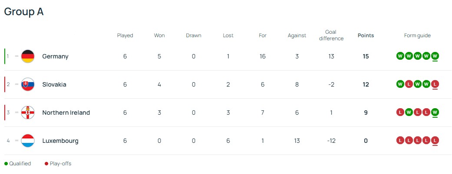Click the Germany flag icon
Screen dimensions: 452x174
point(27,56)
